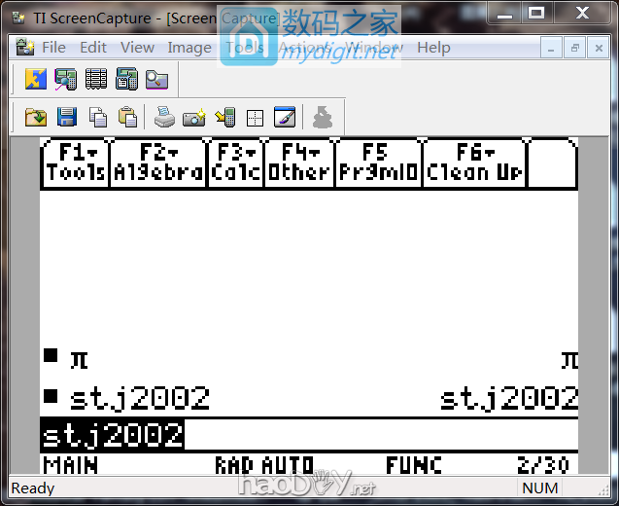This screenshot has width=619, height=506.
Task: Open the Help menu
Action: click(x=433, y=47)
